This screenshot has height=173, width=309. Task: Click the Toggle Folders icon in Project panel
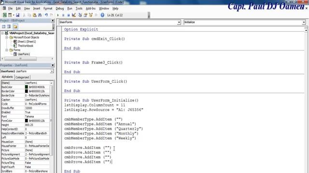15,26
